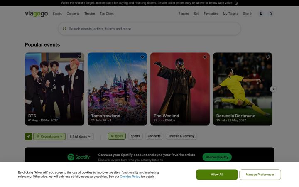
Task: Click Allow All cookies button
Action: pyautogui.click(x=217, y=175)
